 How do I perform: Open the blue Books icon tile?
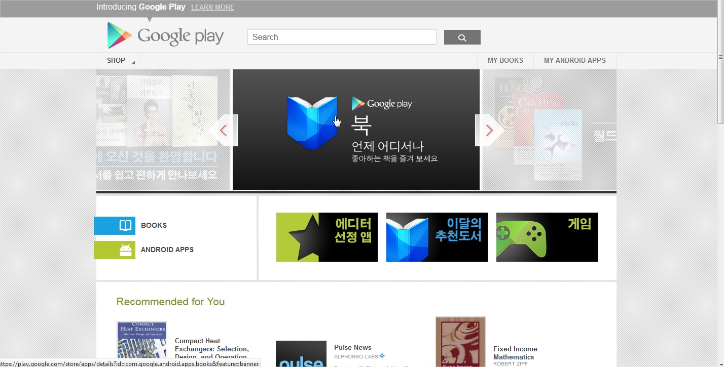pos(115,226)
